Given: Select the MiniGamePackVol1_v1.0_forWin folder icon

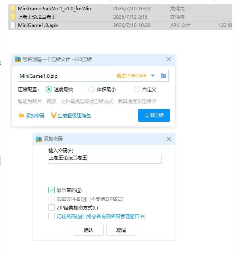Looking at the screenshot, I should tap(13, 8).
